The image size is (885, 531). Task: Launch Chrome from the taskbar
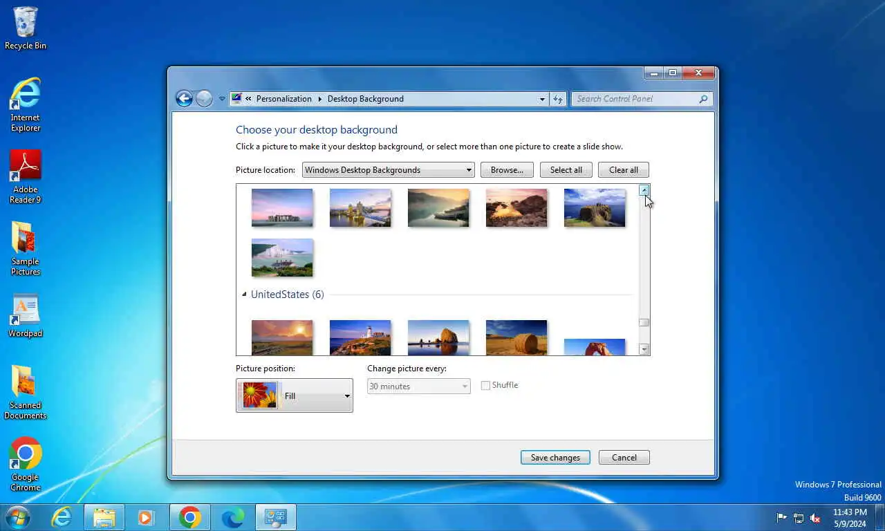click(x=189, y=517)
